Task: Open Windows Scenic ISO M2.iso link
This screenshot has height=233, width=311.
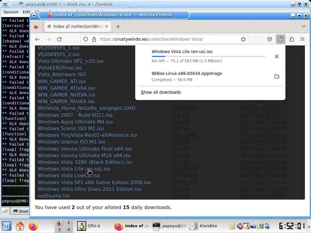Action: click(x=71, y=128)
